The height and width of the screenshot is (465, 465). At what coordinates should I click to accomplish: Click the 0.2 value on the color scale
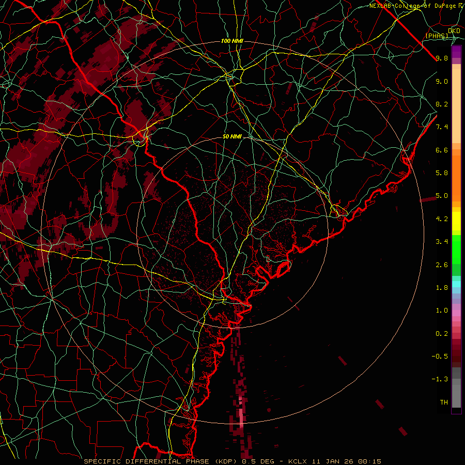(x=442, y=334)
